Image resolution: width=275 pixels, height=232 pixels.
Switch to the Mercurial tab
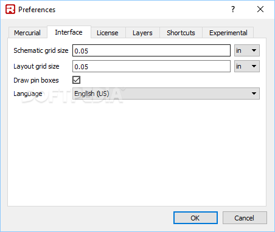(27, 33)
